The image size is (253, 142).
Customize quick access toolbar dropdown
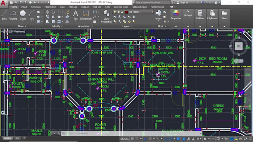pos(48,3)
